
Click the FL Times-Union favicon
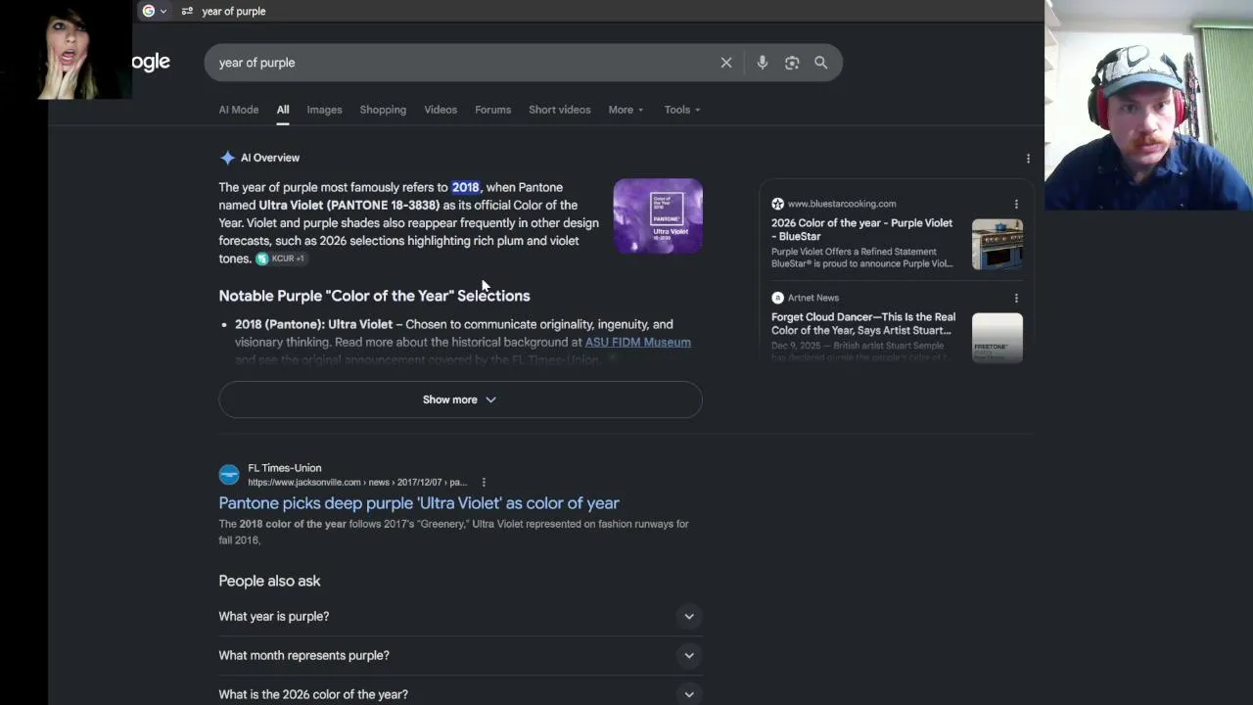pyautogui.click(x=229, y=475)
